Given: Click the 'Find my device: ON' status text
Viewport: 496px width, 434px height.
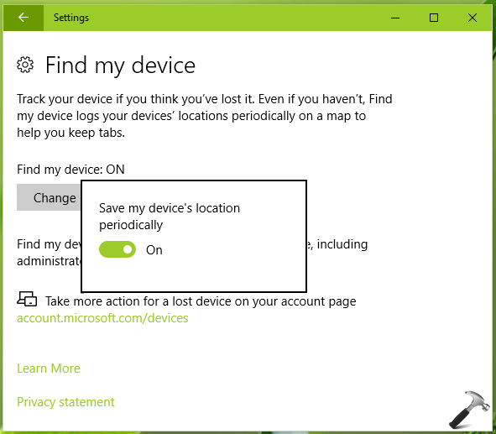Looking at the screenshot, I should point(70,170).
